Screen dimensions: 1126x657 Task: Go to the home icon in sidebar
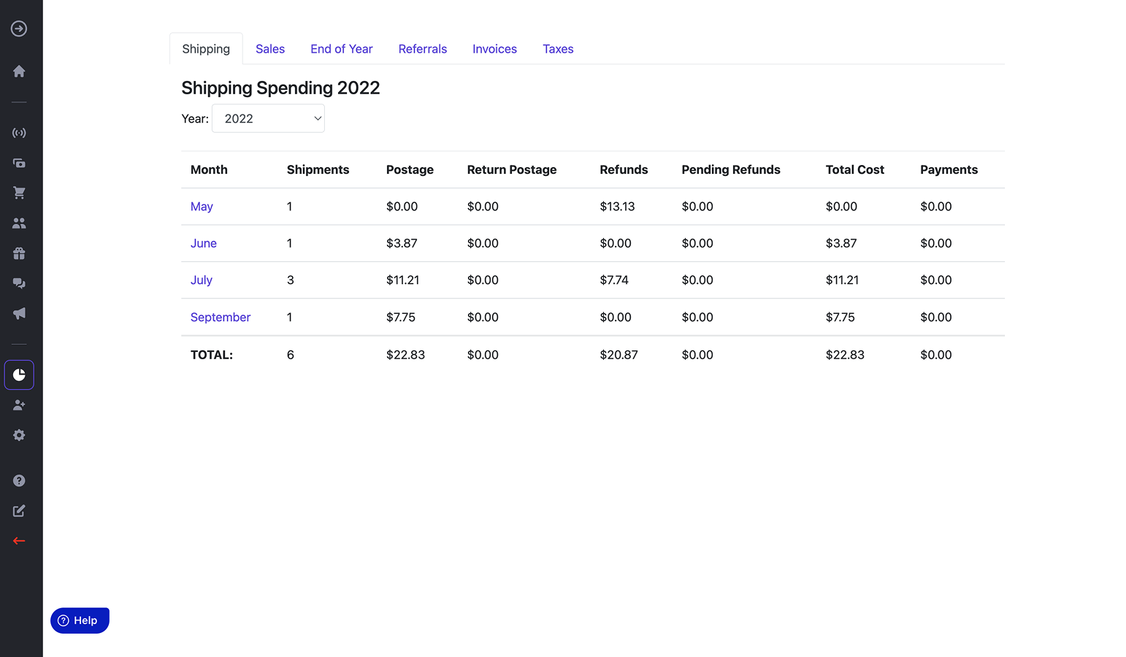coord(19,72)
